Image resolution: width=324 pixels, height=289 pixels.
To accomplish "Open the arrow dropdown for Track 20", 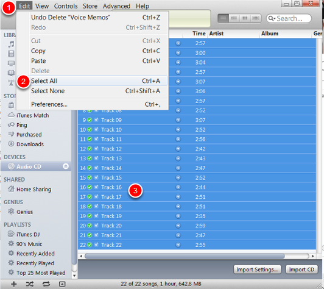I will point(178,226).
